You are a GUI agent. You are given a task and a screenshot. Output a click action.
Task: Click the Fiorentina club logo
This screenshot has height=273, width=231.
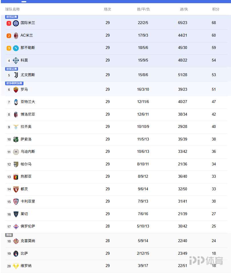pyautogui.click(x=16, y=226)
